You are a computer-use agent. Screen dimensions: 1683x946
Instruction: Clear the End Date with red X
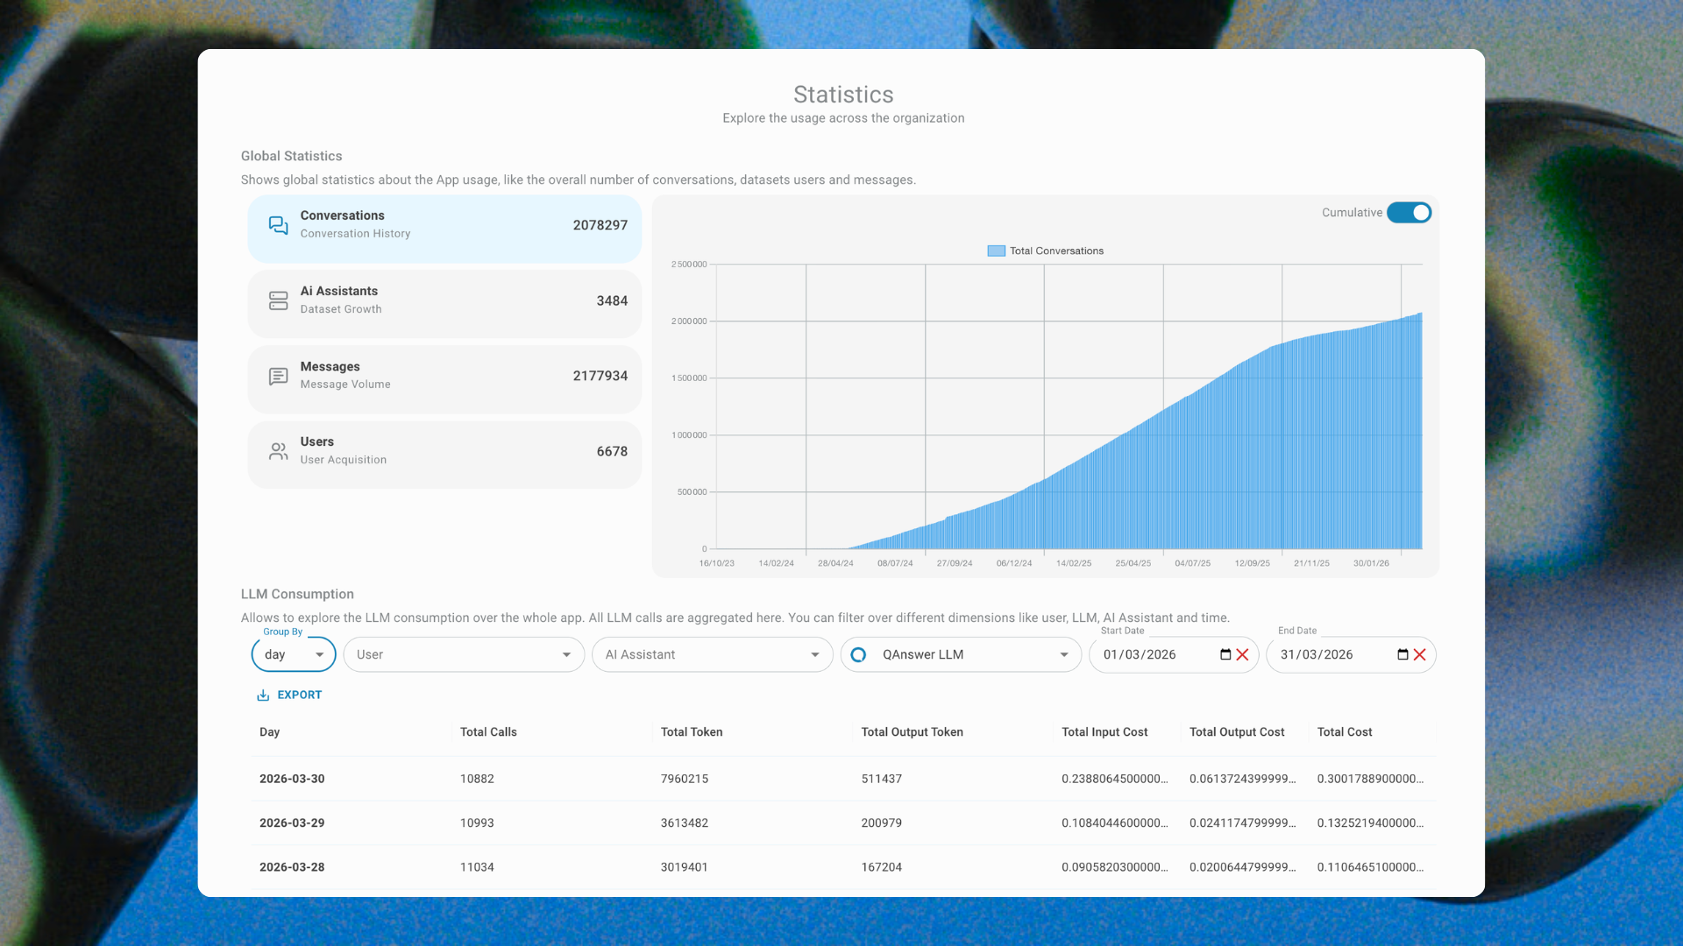click(x=1419, y=655)
